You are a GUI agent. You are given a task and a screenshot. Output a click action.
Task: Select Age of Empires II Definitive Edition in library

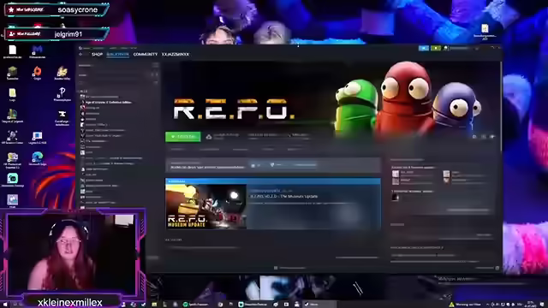click(x=109, y=103)
